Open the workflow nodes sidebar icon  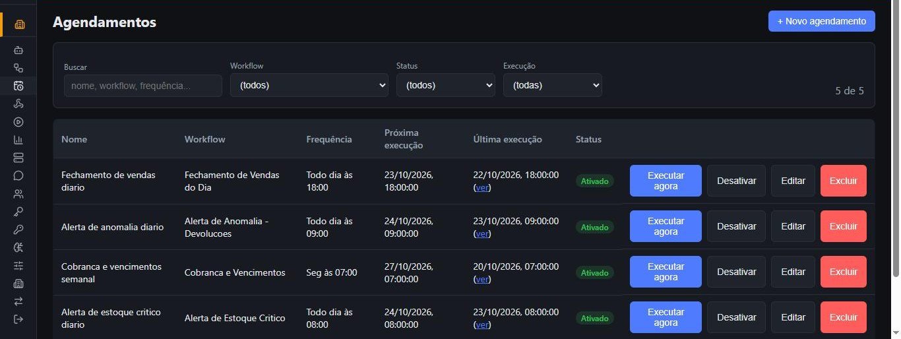[x=18, y=68]
